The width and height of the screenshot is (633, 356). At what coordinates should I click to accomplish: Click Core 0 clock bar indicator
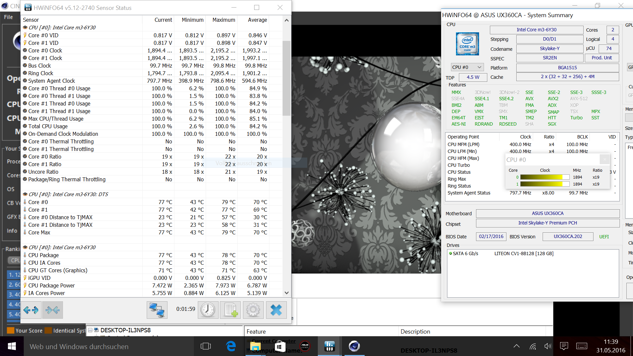(x=544, y=177)
